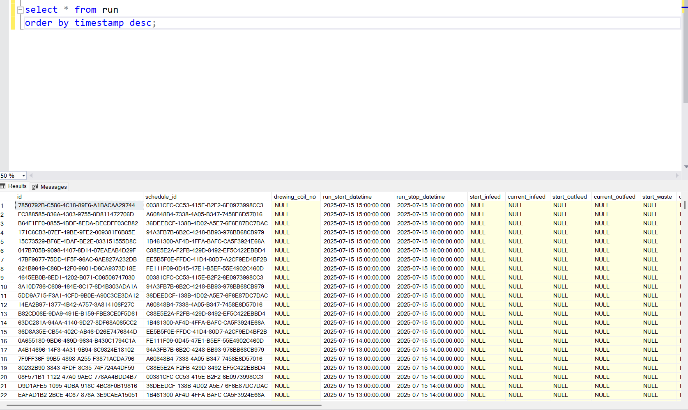This screenshot has height=410, width=688.
Task: Select id cell 80232B90-3843-4FDF-8C35-74F724A4DF59
Action: 79,368
